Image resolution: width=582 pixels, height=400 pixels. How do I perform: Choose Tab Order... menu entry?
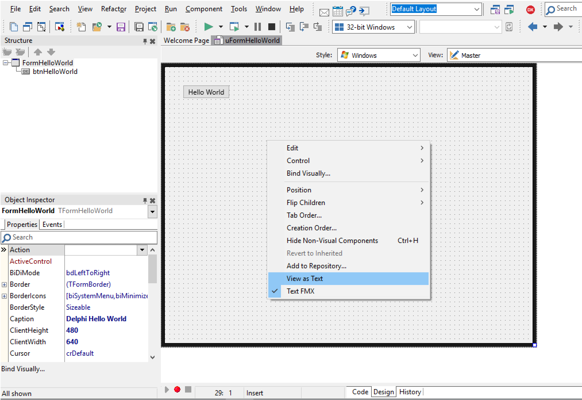(x=348, y=215)
